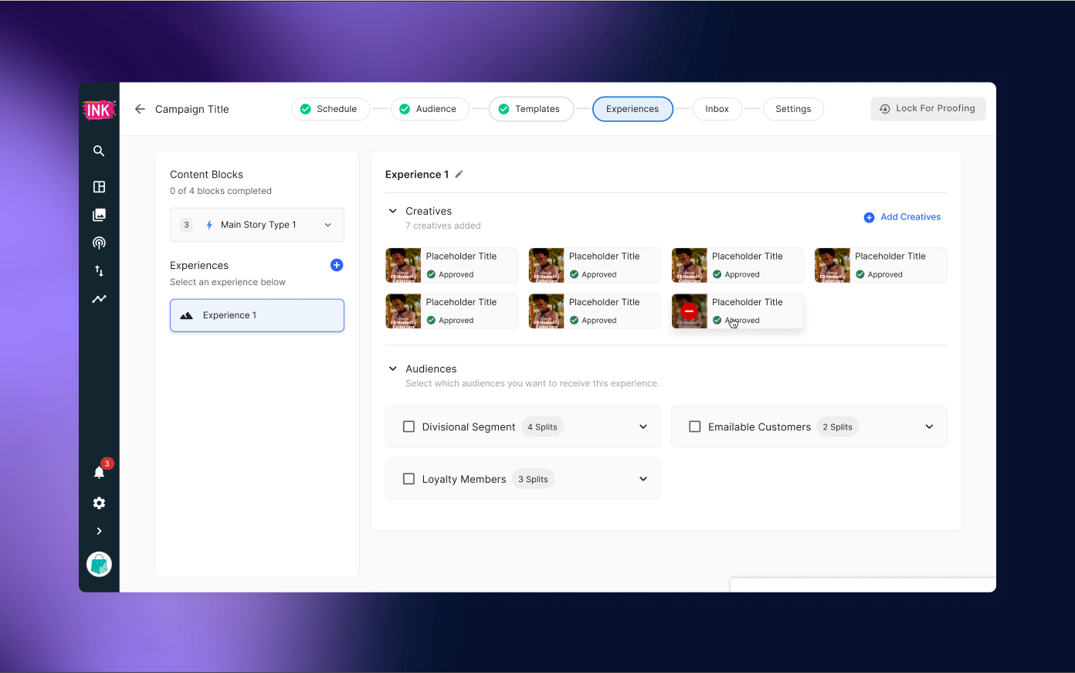Click the number 3 badge in story dropdown

(x=186, y=225)
